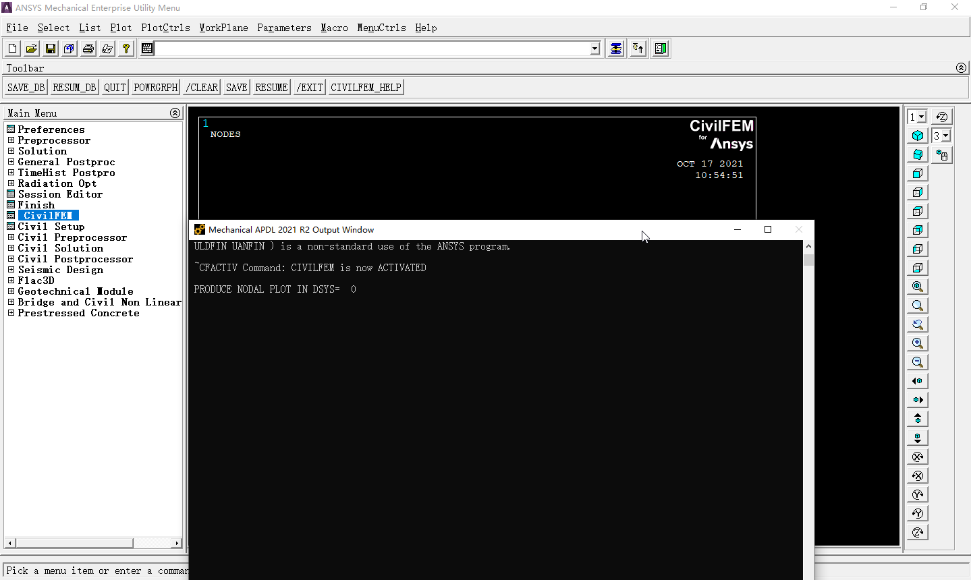Open the Select menu
Viewport: 971px width, 580px height.
(x=53, y=28)
